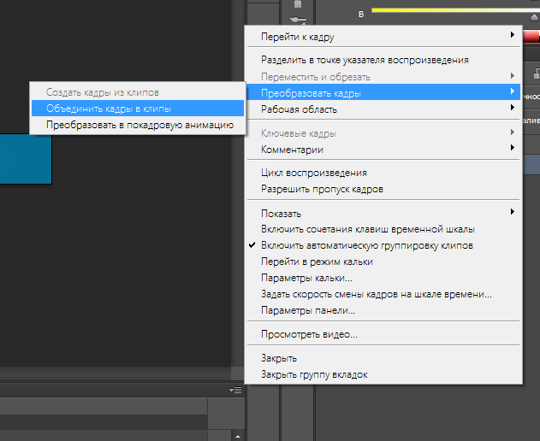Choose 'Разрешить пропуск кадров'
The width and height of the screenshot is (540, 441).
(x=383, y=189)
